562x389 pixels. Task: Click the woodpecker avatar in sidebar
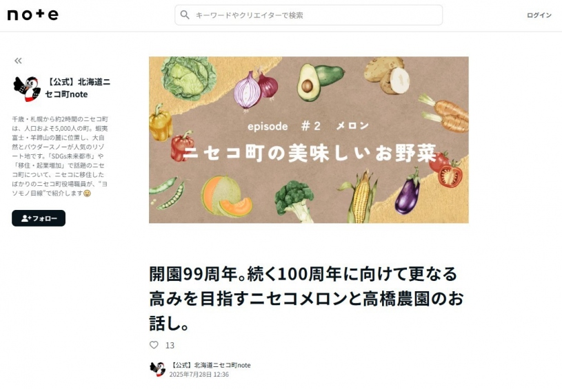27,88
